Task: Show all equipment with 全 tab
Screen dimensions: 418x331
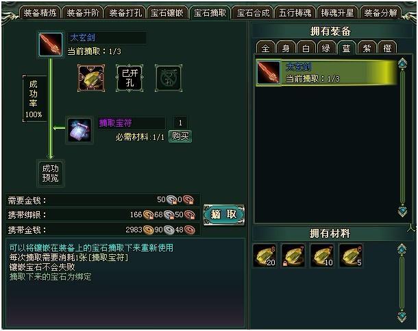Action: tap(265, 48)
